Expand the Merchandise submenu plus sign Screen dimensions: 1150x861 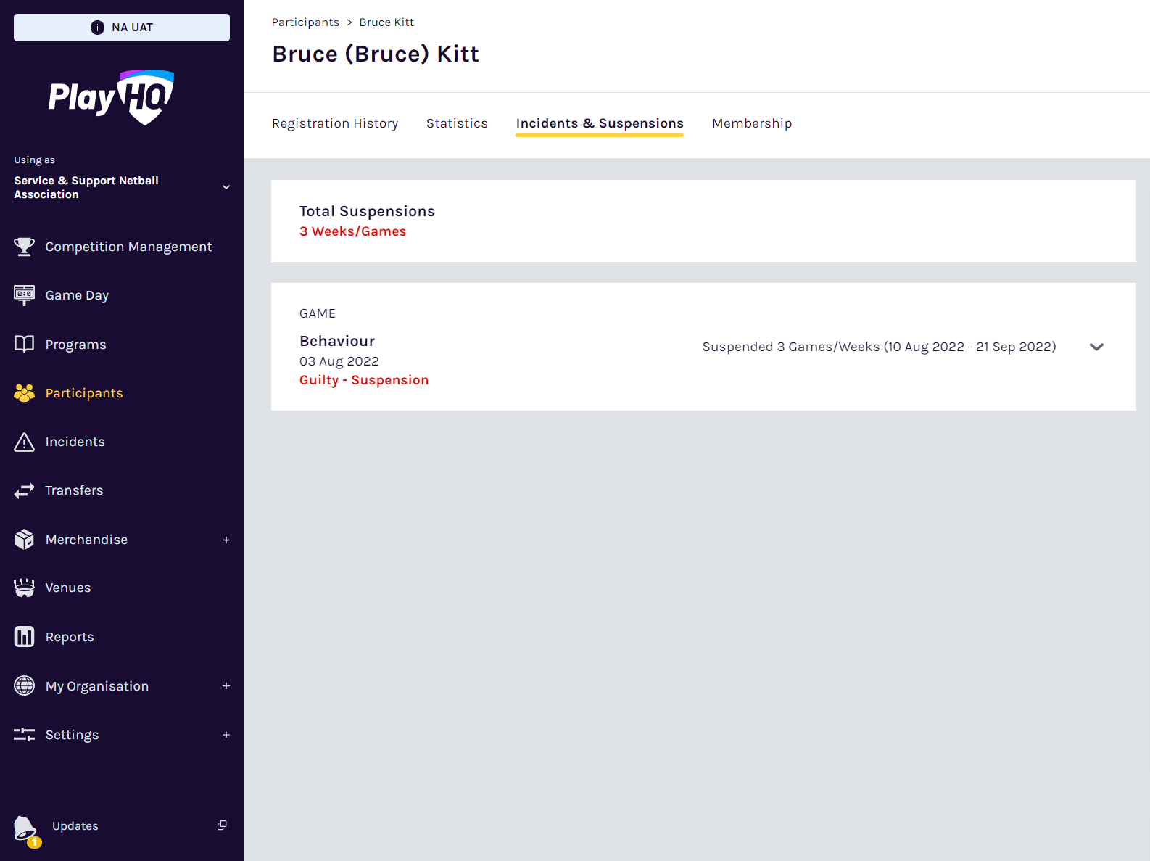226,540
